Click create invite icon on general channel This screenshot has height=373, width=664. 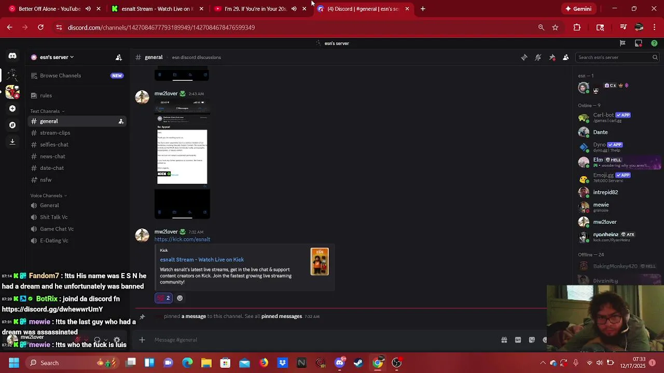point(121,121)
